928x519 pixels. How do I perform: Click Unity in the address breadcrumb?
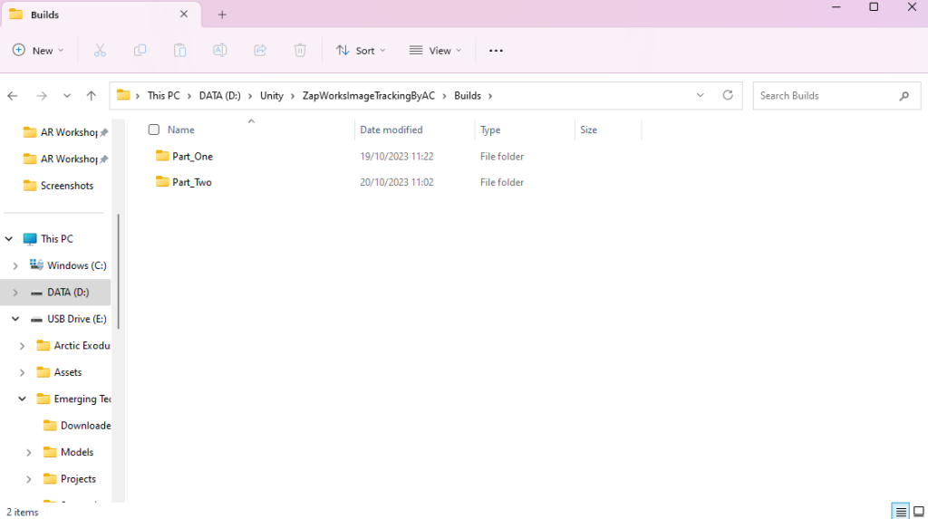pyautogui.click(x=271, y=96)
